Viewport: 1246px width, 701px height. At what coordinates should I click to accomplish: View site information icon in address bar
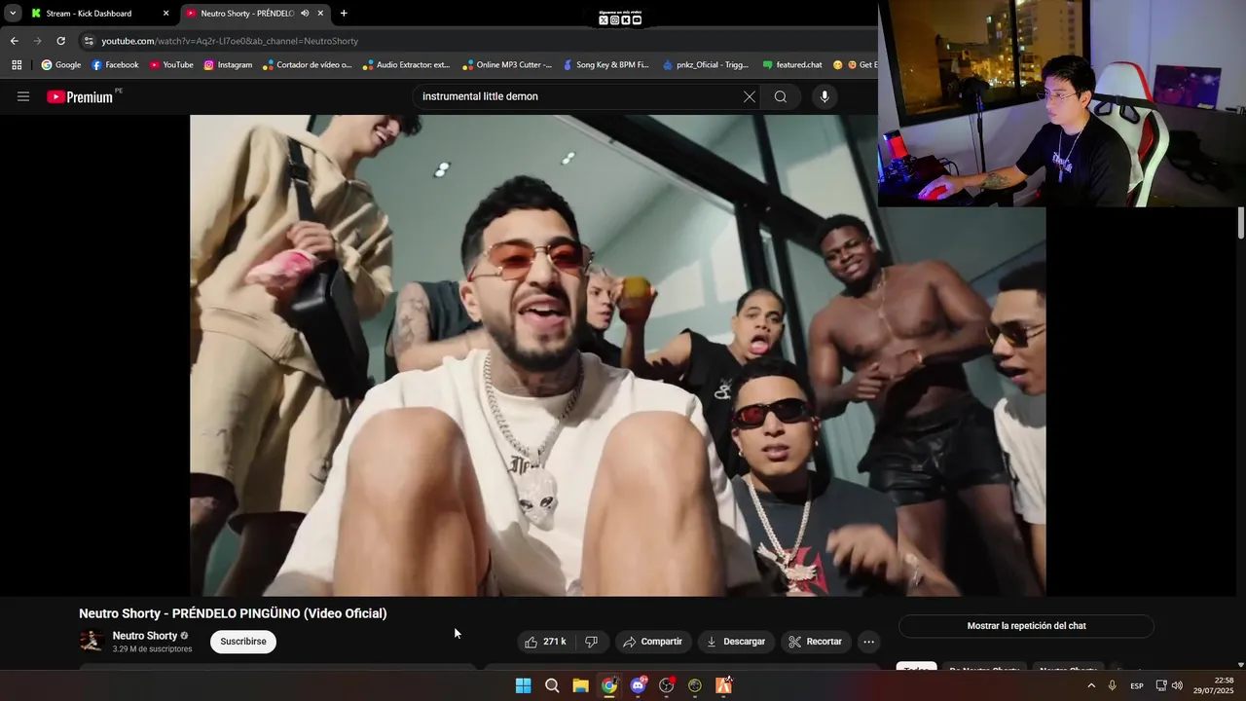(x=89, y=41)
